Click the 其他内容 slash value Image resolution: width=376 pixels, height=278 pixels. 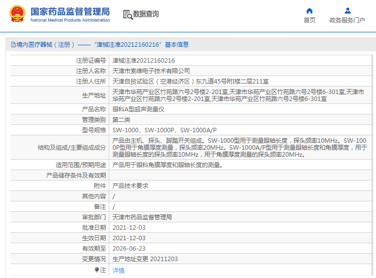click(114, 196)
